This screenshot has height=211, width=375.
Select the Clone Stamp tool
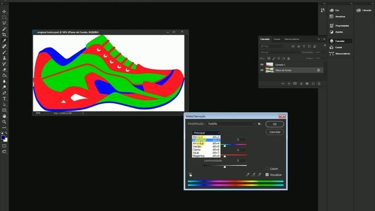pyautogui.click(x=4, y=58)
